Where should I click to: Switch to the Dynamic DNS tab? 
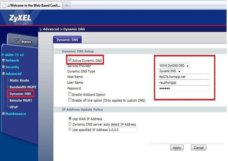(x=67, y=40)
